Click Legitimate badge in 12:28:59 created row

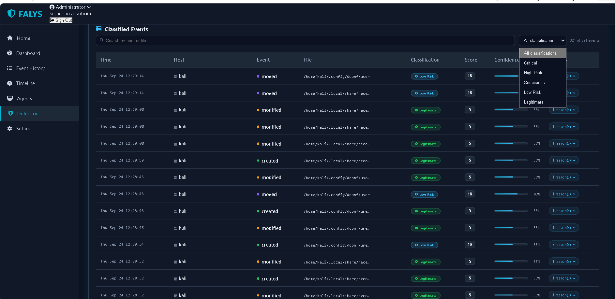click(426, 161)
